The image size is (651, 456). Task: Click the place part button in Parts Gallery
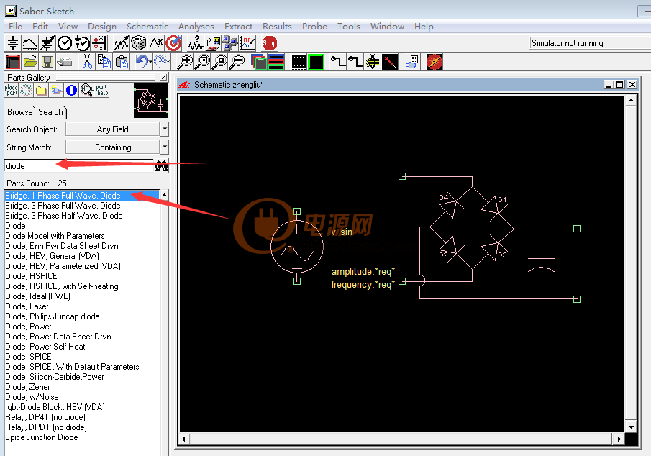tap(12, 90)
